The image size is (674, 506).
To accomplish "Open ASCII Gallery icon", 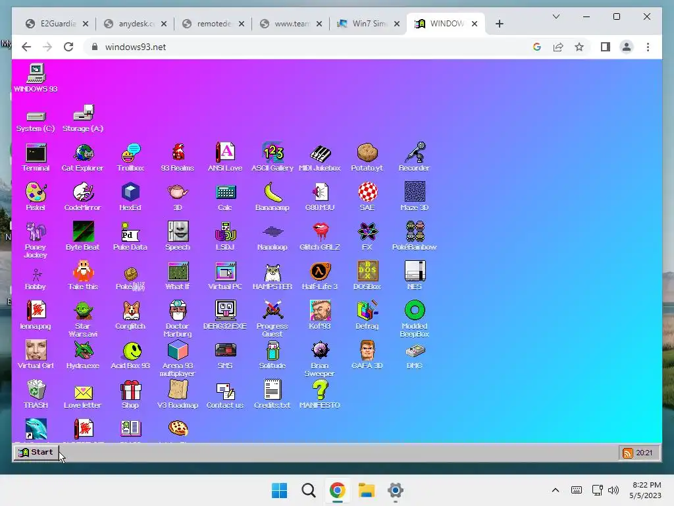I will (272, 157).
